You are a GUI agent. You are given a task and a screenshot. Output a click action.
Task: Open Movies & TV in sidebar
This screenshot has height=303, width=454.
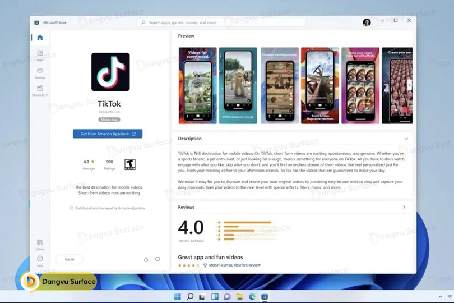click(40, 90)
